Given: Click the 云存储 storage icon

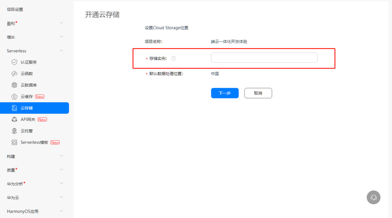Looking at the screenshot, I should click(x=14, y=108).
